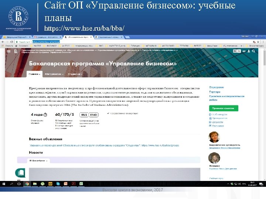
Task: Reload the page with the refresh button
Action: click(x=11, y=42)
